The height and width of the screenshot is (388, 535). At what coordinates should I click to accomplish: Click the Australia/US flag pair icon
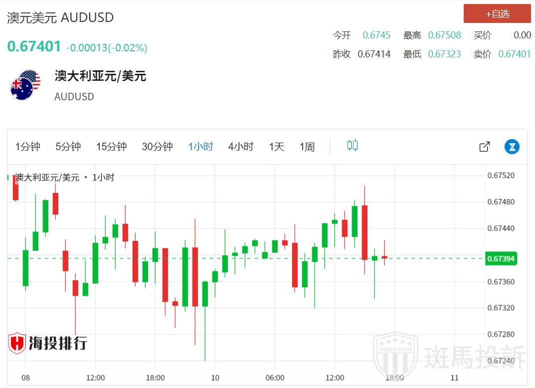click(25, 85)
